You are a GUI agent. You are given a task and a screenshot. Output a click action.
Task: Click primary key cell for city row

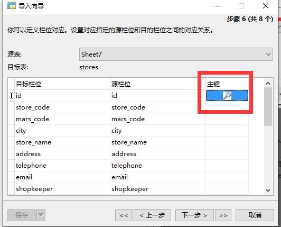(227, 131)
